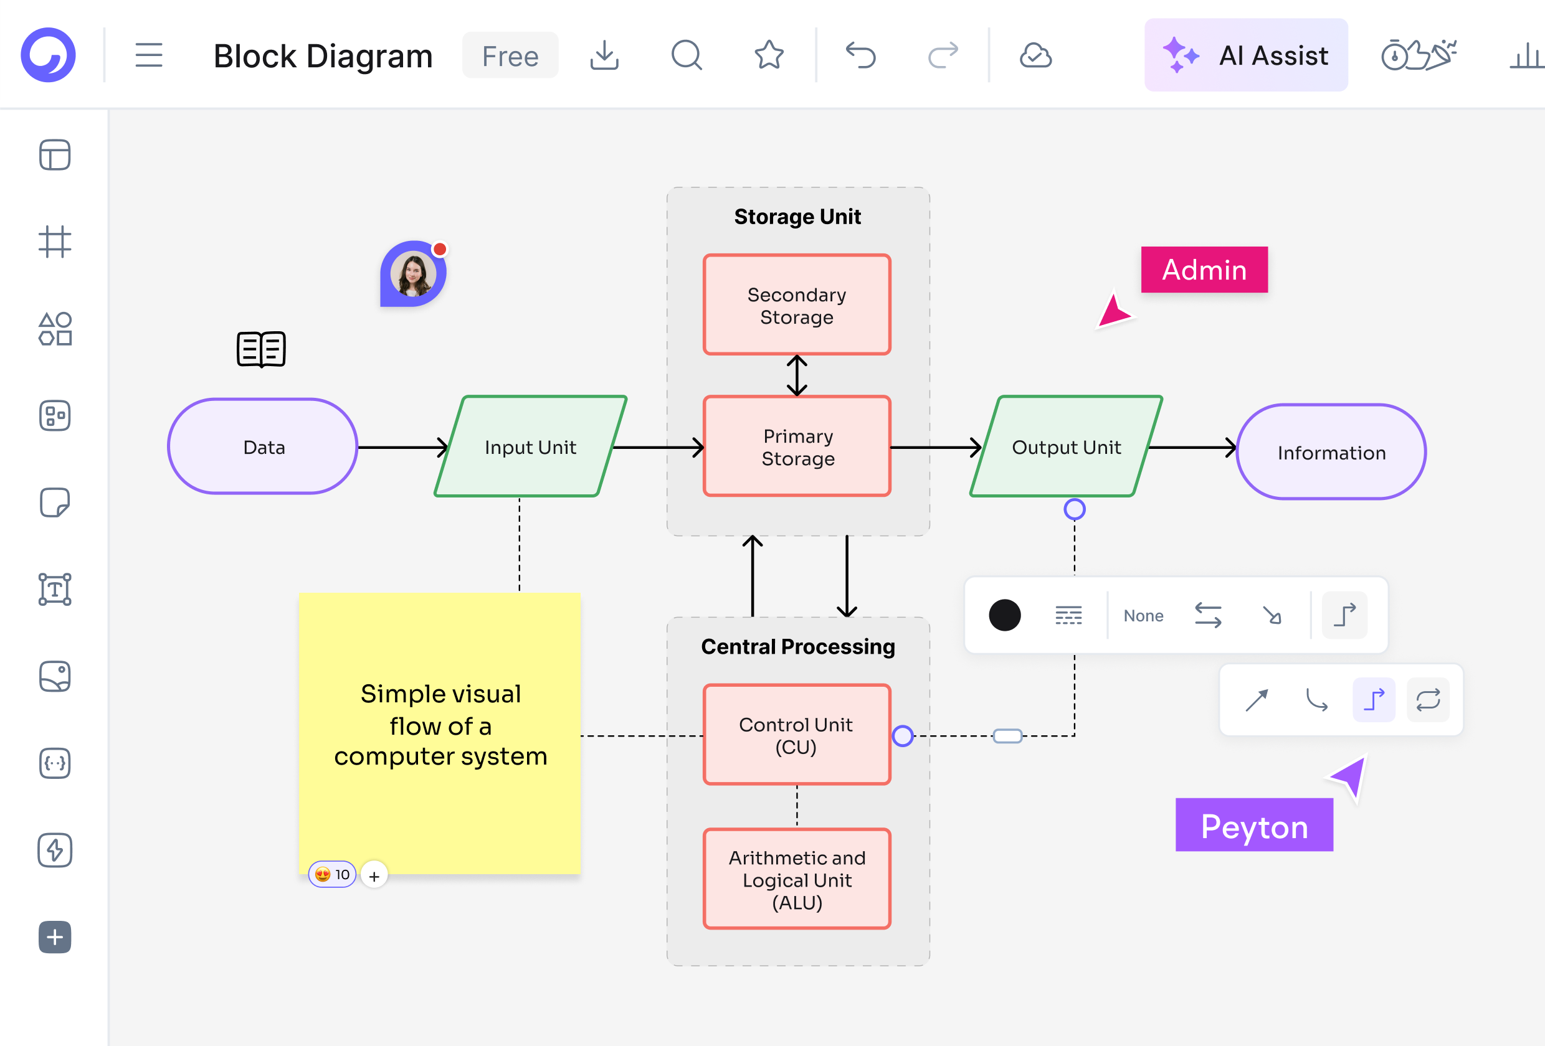This screenshot has height=1046, width=1545.
Task: Open the templates panel in sidebar
Action: [55, 155]
